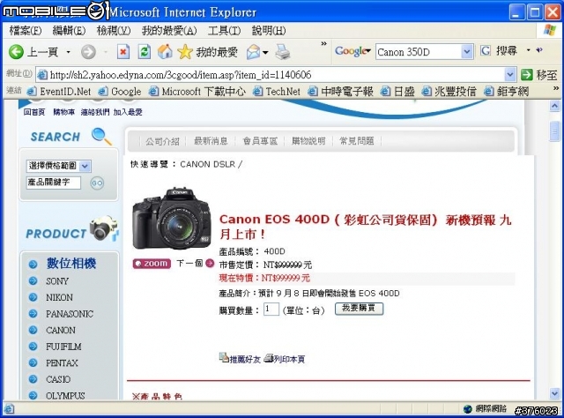Open the 最新消息 tab

coord(211,141)
